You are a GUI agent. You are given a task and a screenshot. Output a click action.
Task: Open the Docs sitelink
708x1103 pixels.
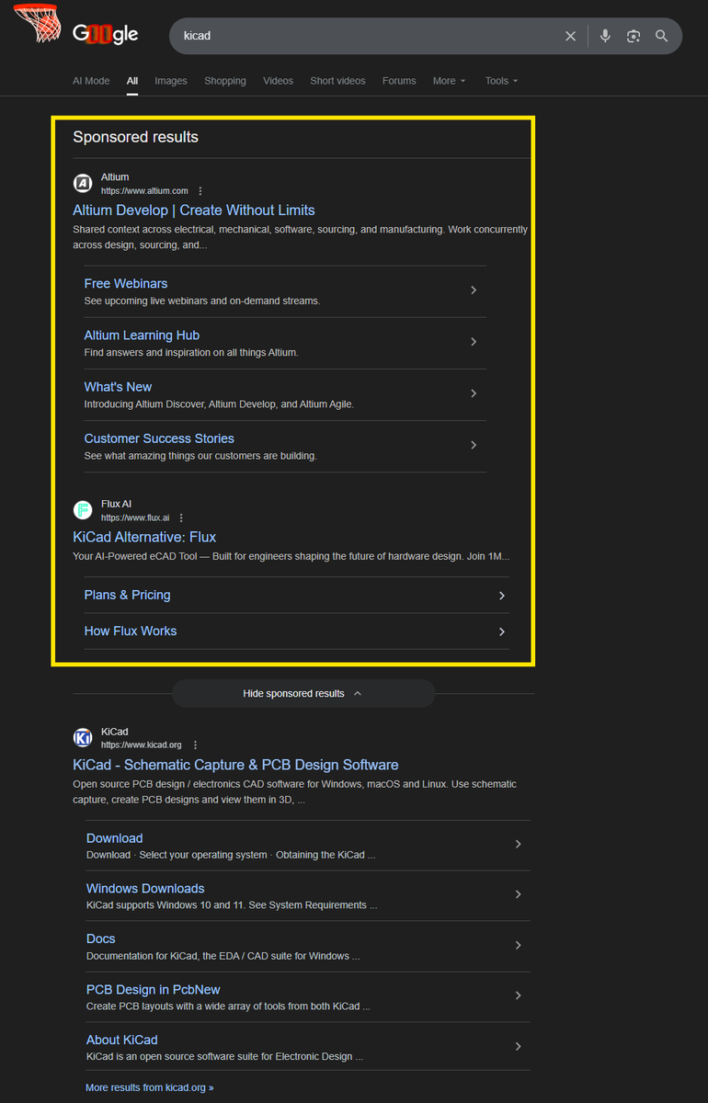point(100,938)
